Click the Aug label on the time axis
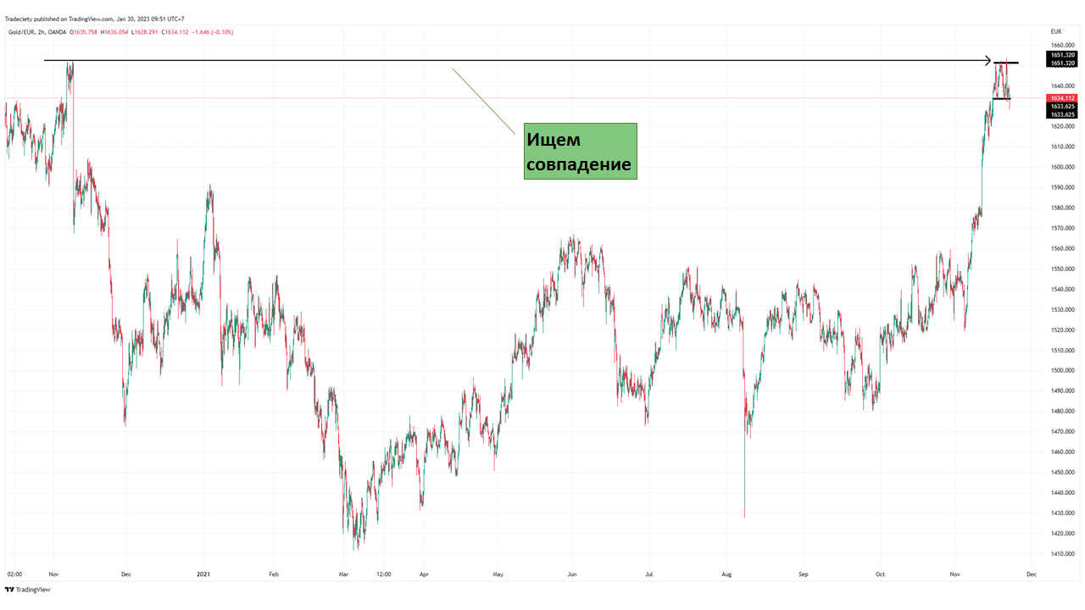 (x=726, y=574)
